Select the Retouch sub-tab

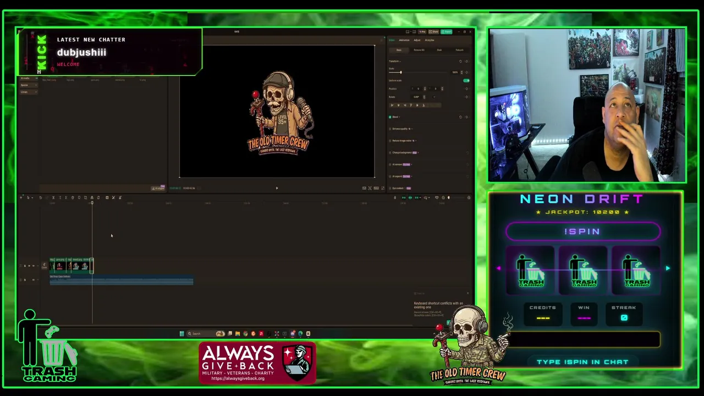click(460, 50)
